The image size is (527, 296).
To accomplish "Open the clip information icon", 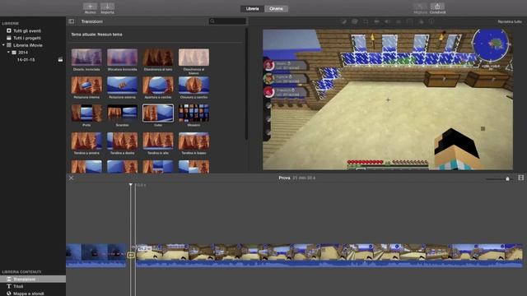I will tap(431, 21).
